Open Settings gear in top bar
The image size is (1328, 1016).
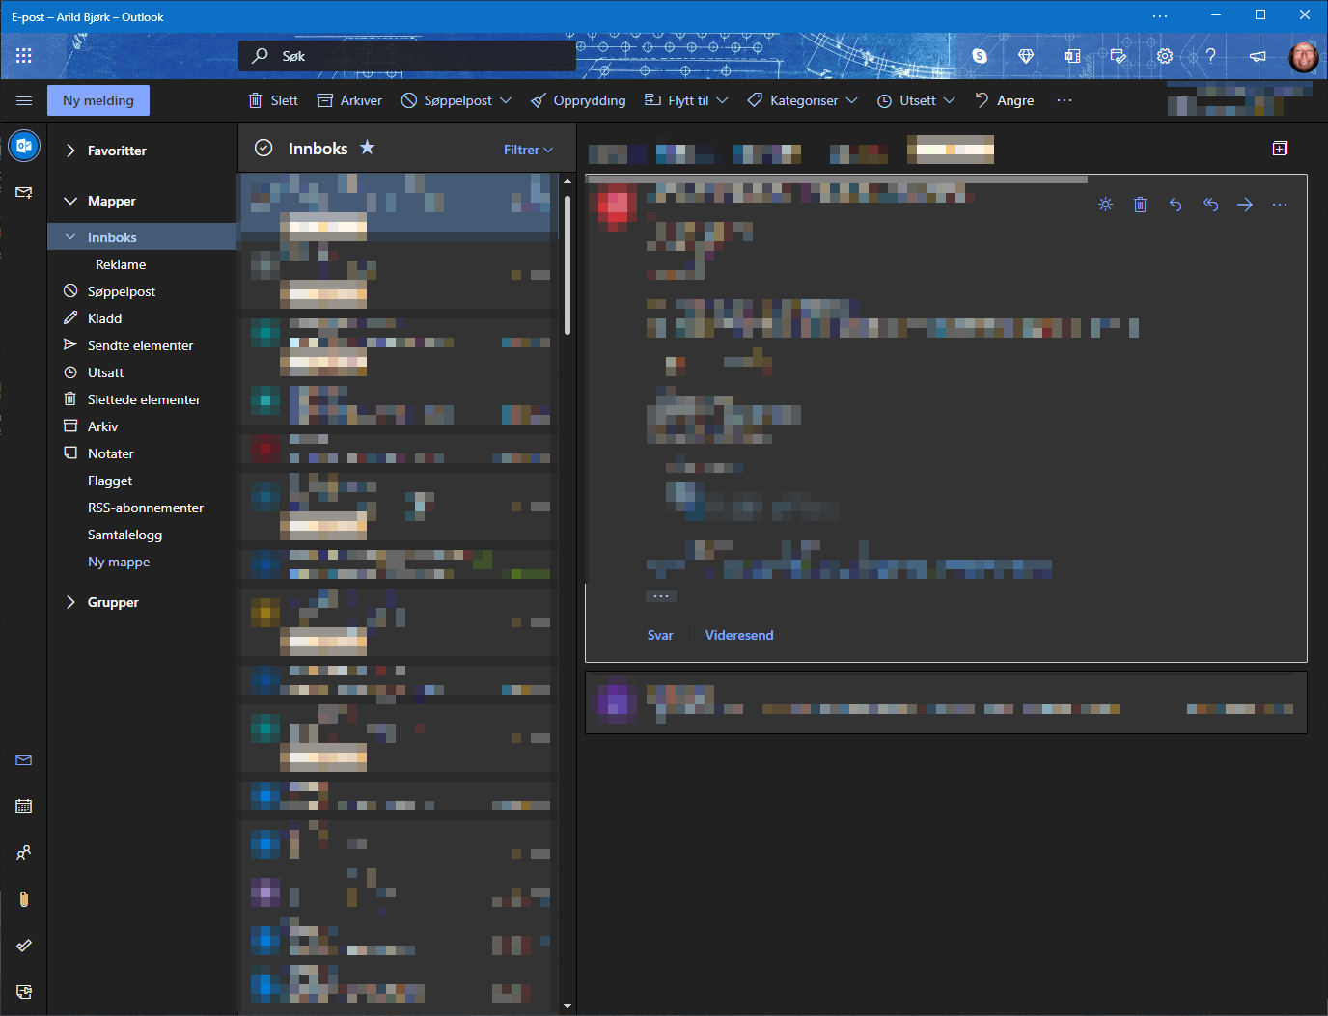tap(1165, 56)
